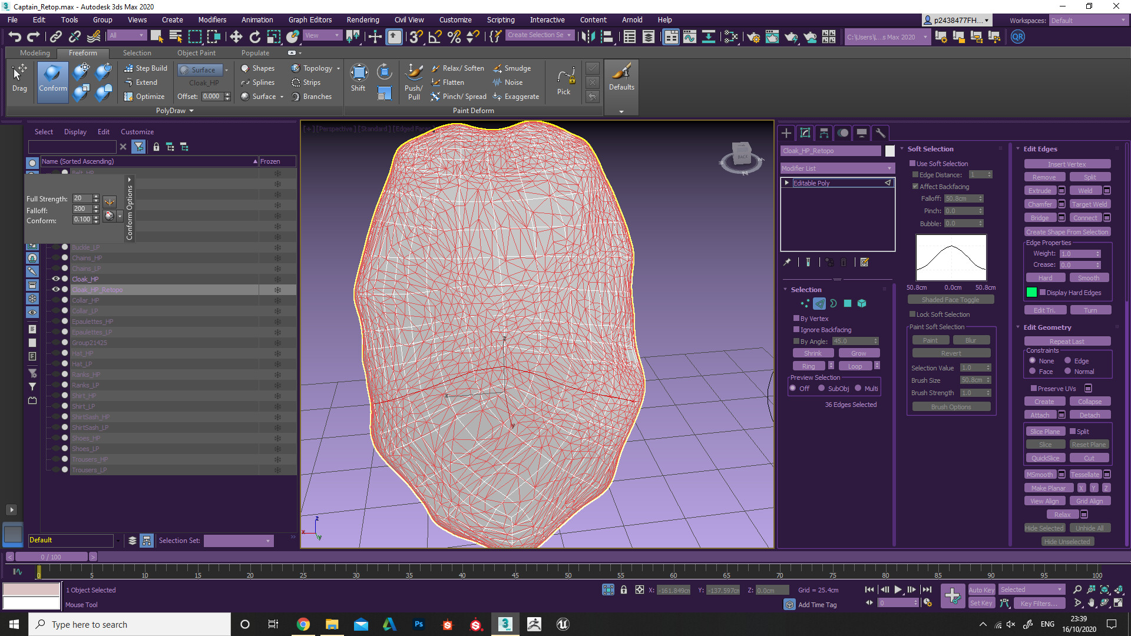This screenshot has height=636, width=1131.
Task: Click the Push/Pull paint deform tool
Action: 414,81
